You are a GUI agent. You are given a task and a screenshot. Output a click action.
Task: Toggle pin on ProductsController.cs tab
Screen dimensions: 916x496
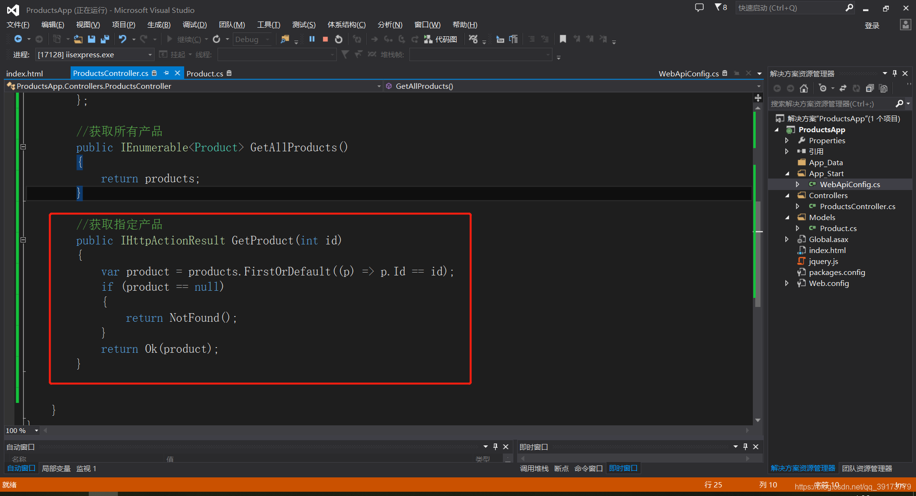[166, 73]
